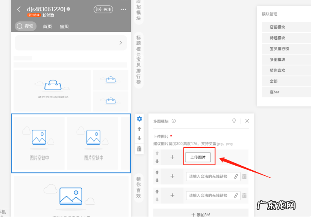The image size is (311, 217).
Task: Delete the second image row
Action: pos(244,177)
